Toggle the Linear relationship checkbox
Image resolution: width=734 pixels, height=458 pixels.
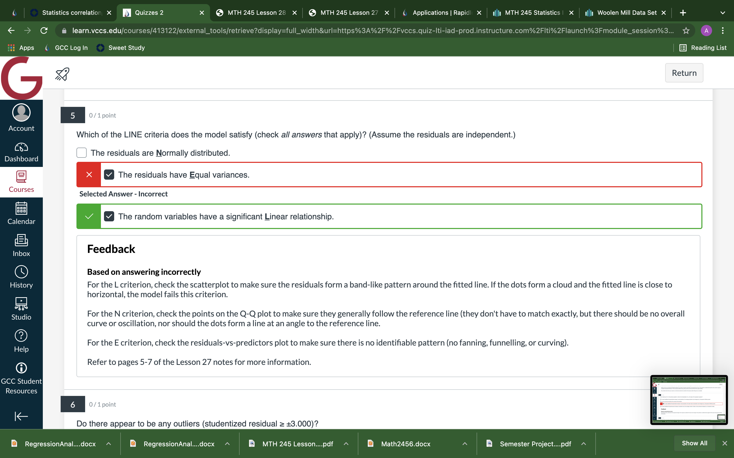click(109, 216)
